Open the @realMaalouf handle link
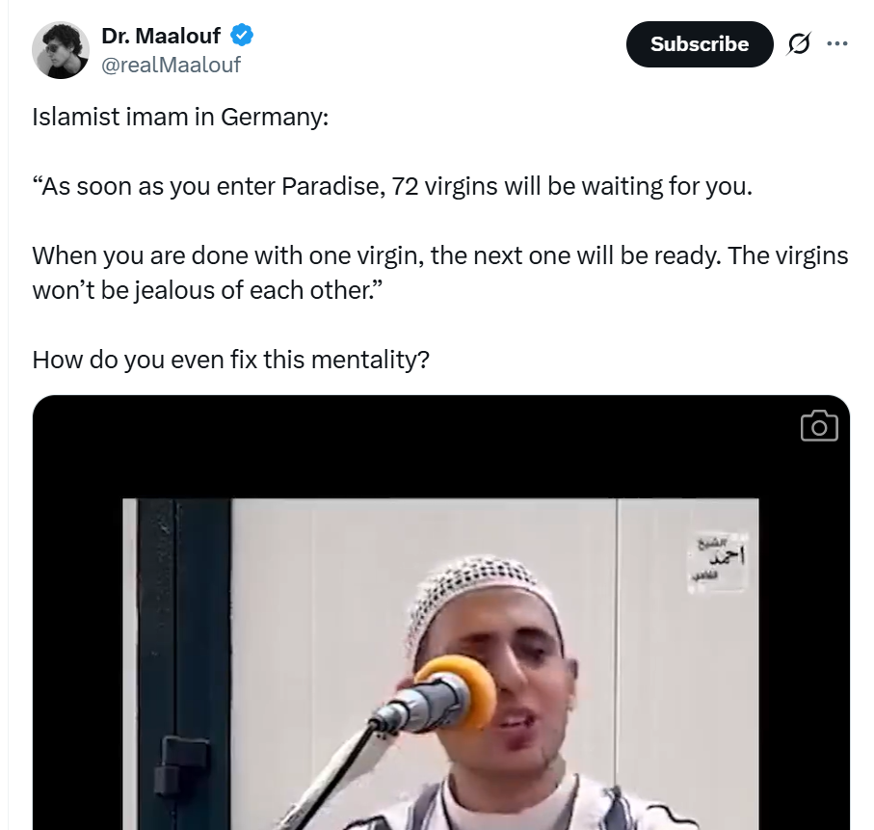This screenshot has height=830, width=874. (x=171, y=65)
